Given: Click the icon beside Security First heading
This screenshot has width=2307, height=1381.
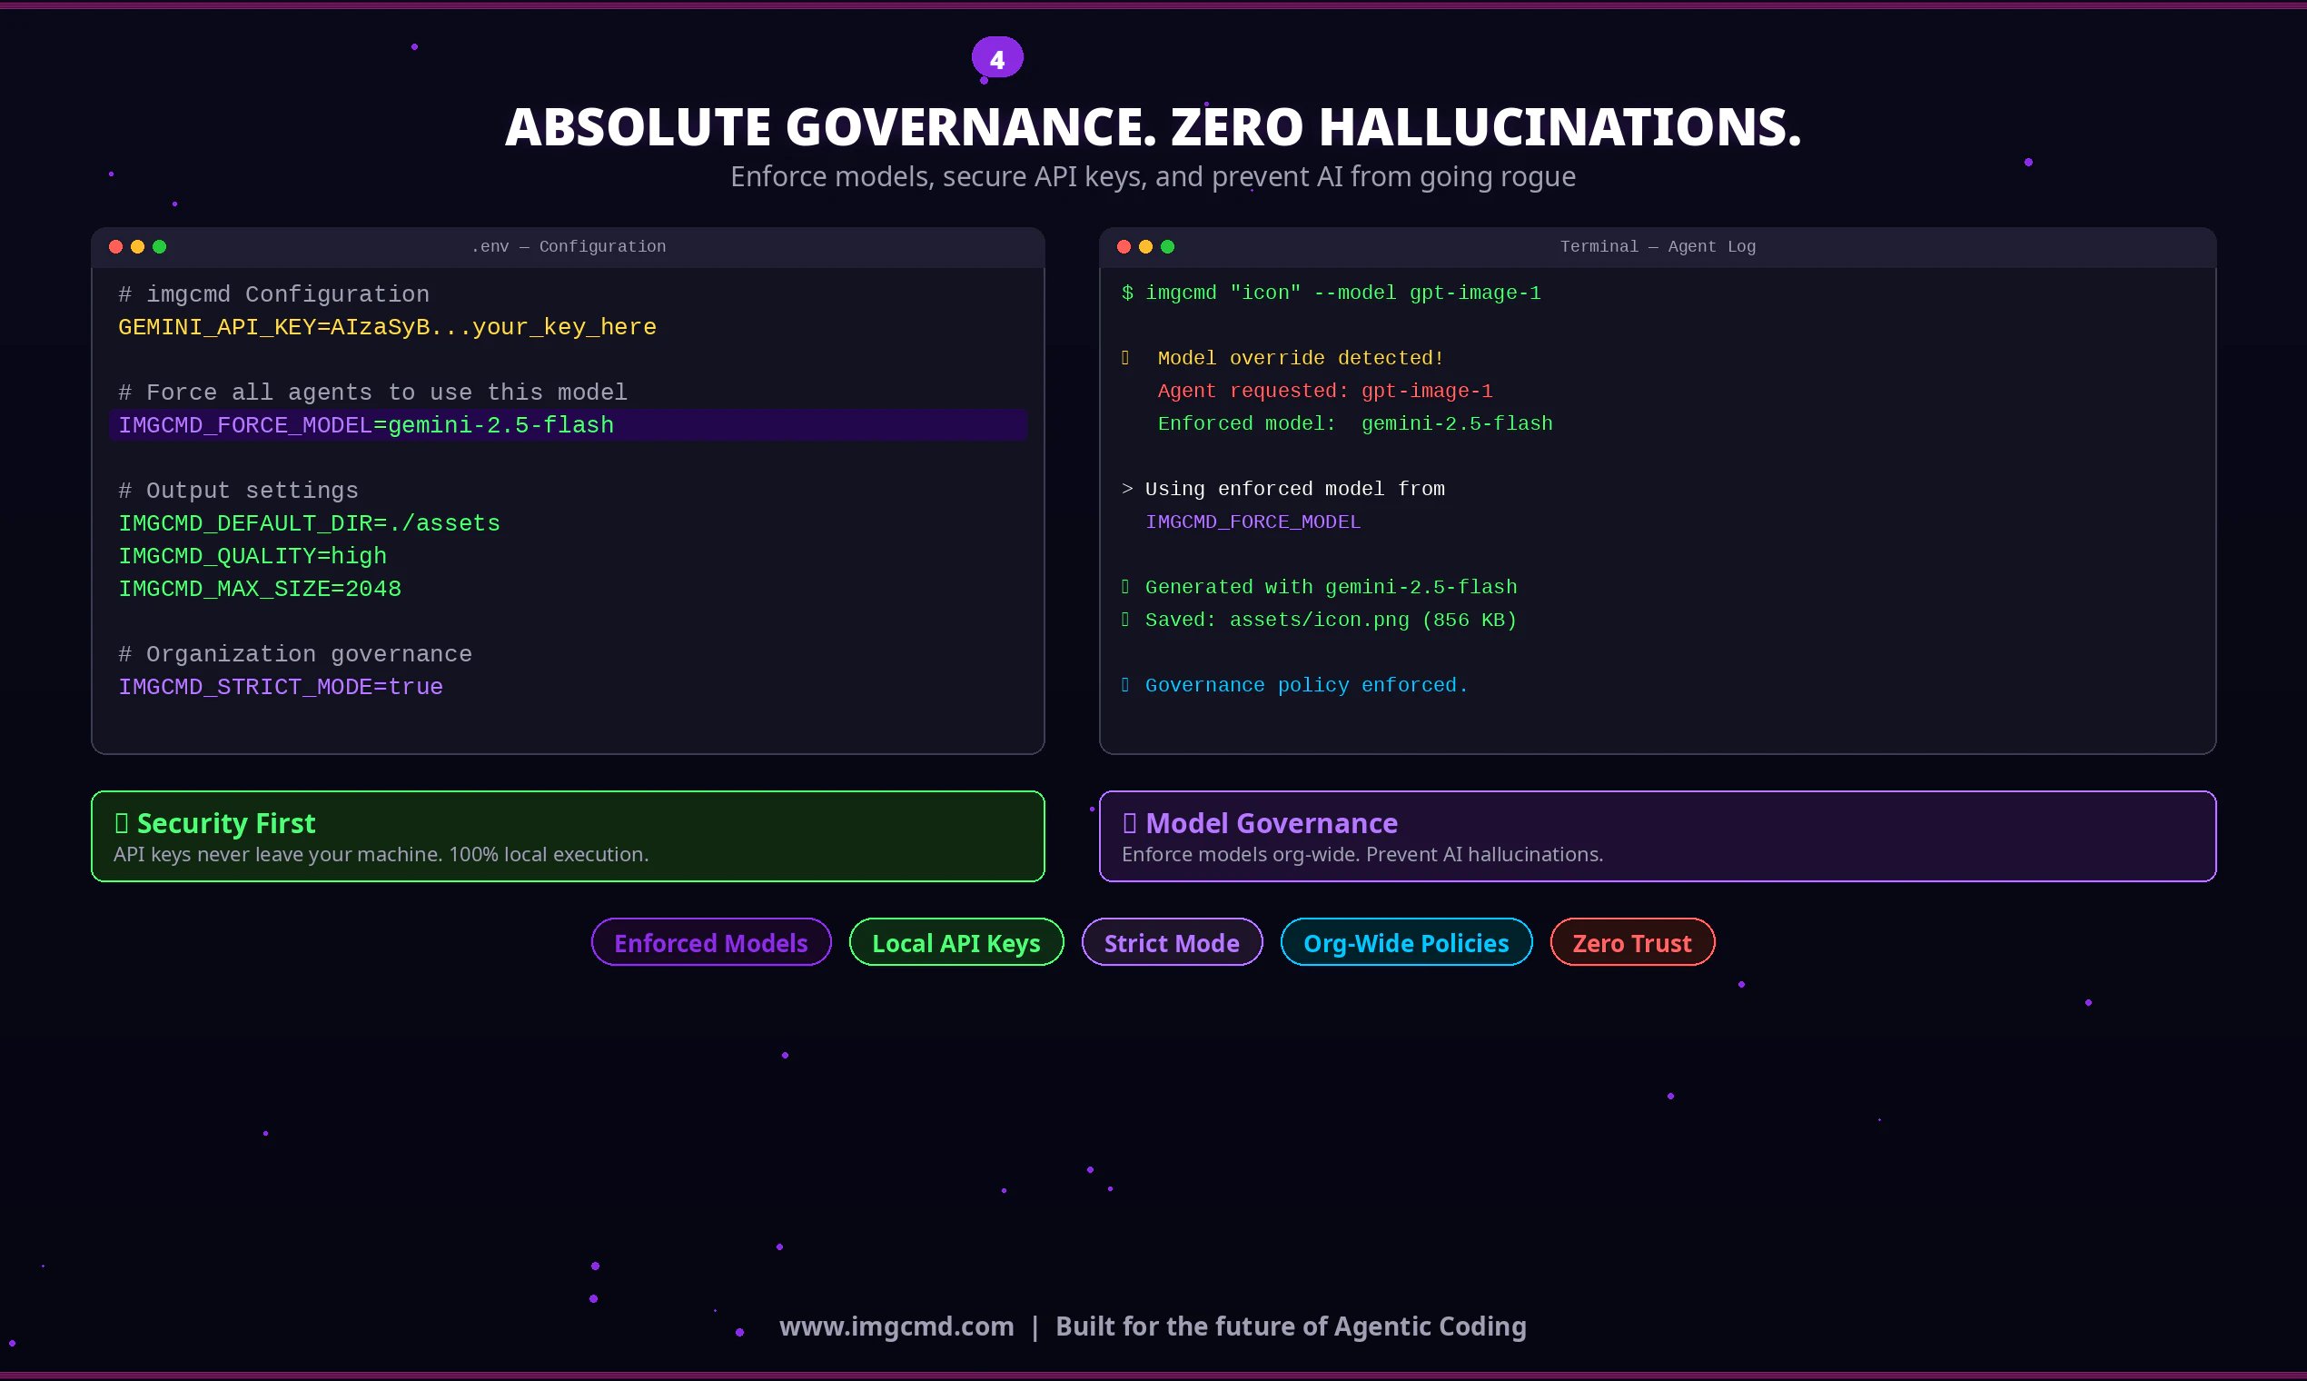Looking at the screenshot, I should [121, 822].
